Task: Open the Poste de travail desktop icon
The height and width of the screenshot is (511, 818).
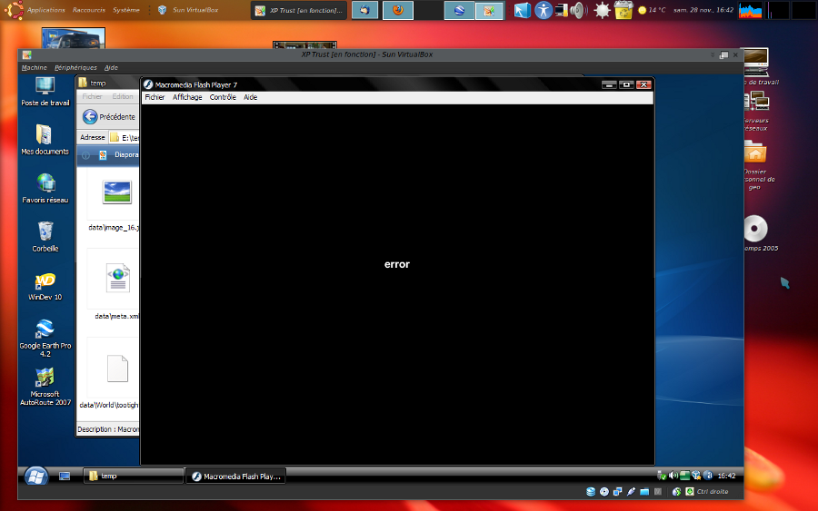Action: [x=45, y=86]
